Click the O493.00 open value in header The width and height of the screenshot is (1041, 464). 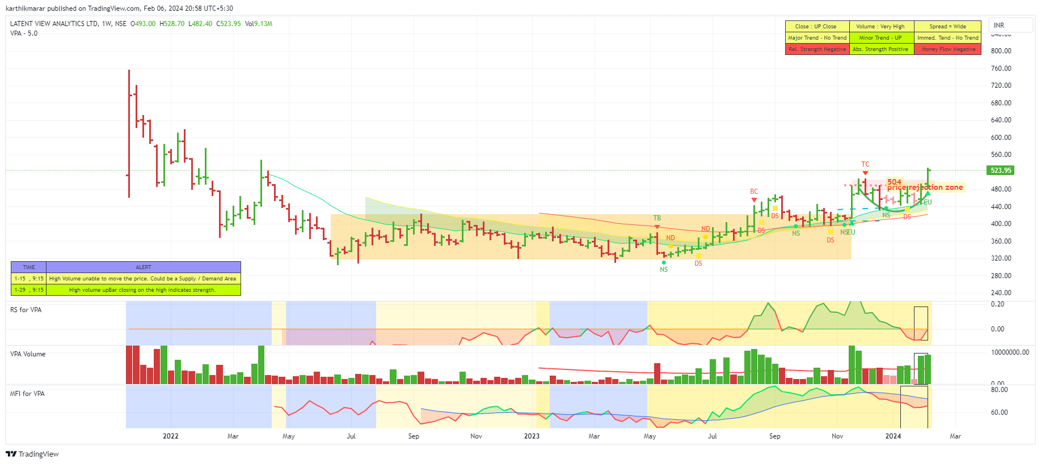143,24
